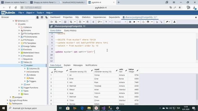The image size is (198, 111).
Task: Switch to the Dependencies tab
Action: coord(100,17)
